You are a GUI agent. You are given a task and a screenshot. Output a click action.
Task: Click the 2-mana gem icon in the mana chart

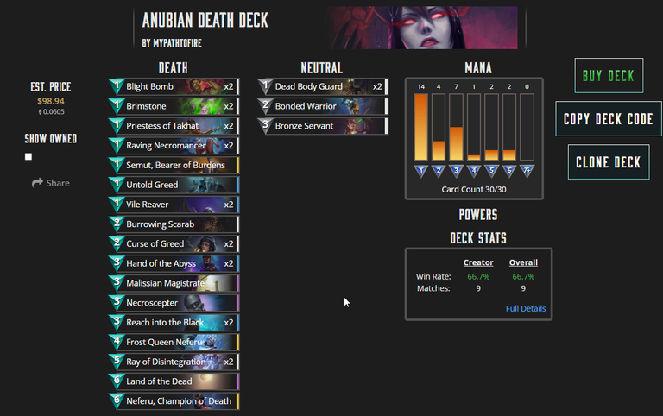point(439,171)
